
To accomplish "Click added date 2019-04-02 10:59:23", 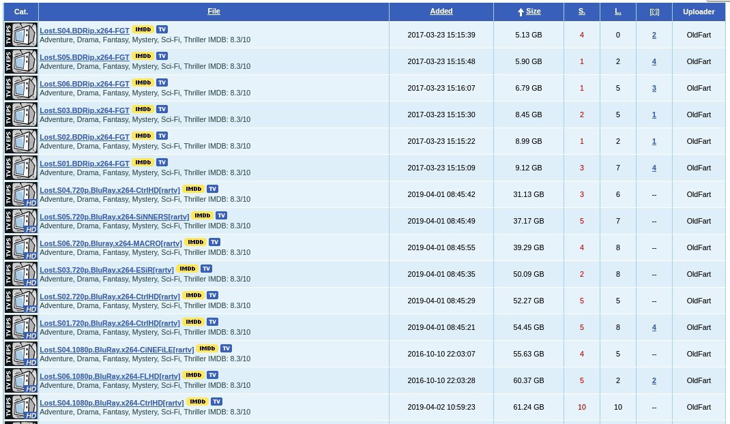I will (x=441, y=407).
